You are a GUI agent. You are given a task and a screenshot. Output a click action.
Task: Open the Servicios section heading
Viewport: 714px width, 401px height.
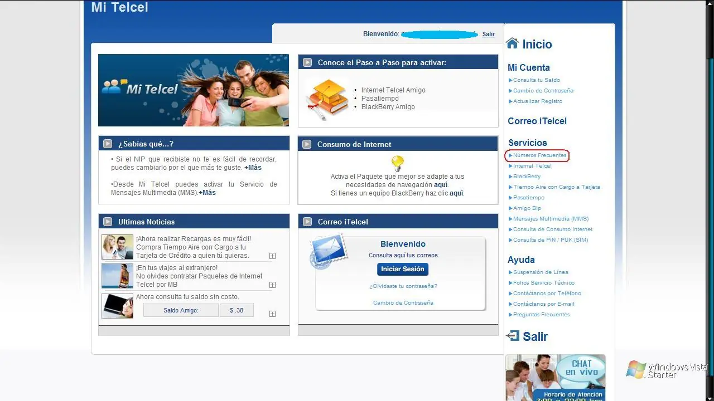pyautogui.click(x=528, y=143)
